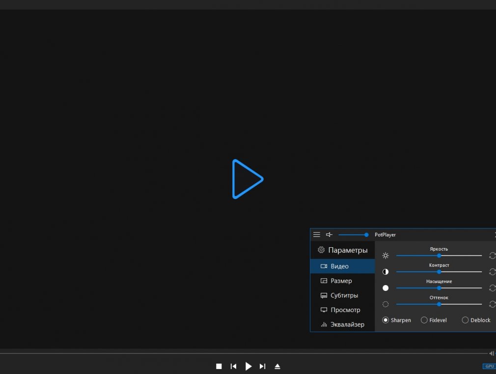Click the GPU badge in the bottom bar
The height and width of the screenshot is (374, 496).
pyautogui.click(x=489, y=367)
